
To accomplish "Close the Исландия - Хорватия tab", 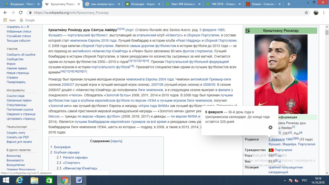I will click(x=159, y=4).
